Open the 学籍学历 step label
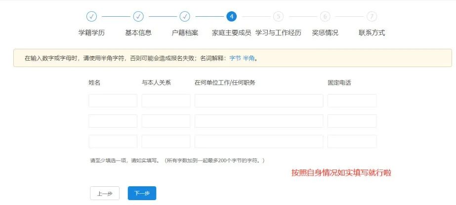Image resolution: width=456 pixels, height=205 pixels. (x=91, y=33)
